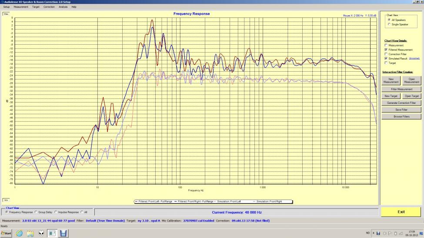Click the taskbar clock showing 17:59
The height and width of the screenshot is (238, 424).
[x=411, y=233]
